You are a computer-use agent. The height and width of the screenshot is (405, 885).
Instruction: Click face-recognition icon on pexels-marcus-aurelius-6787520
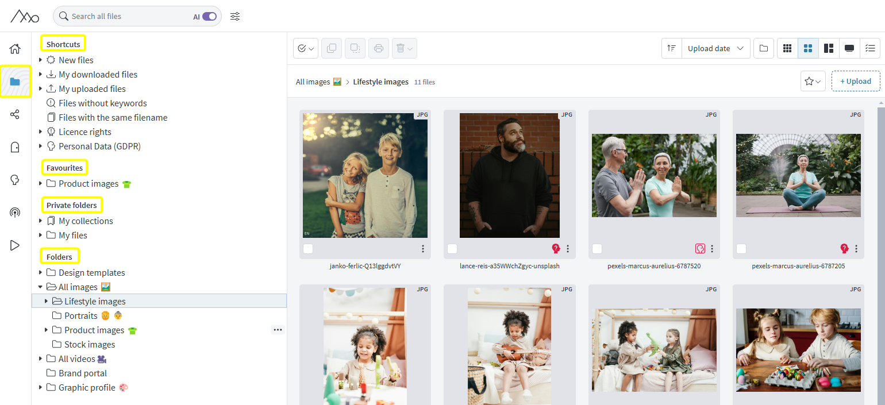click(700, 249)
